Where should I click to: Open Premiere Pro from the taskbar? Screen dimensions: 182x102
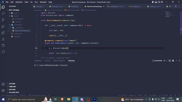pyautogui.click(x=95, y=99)
